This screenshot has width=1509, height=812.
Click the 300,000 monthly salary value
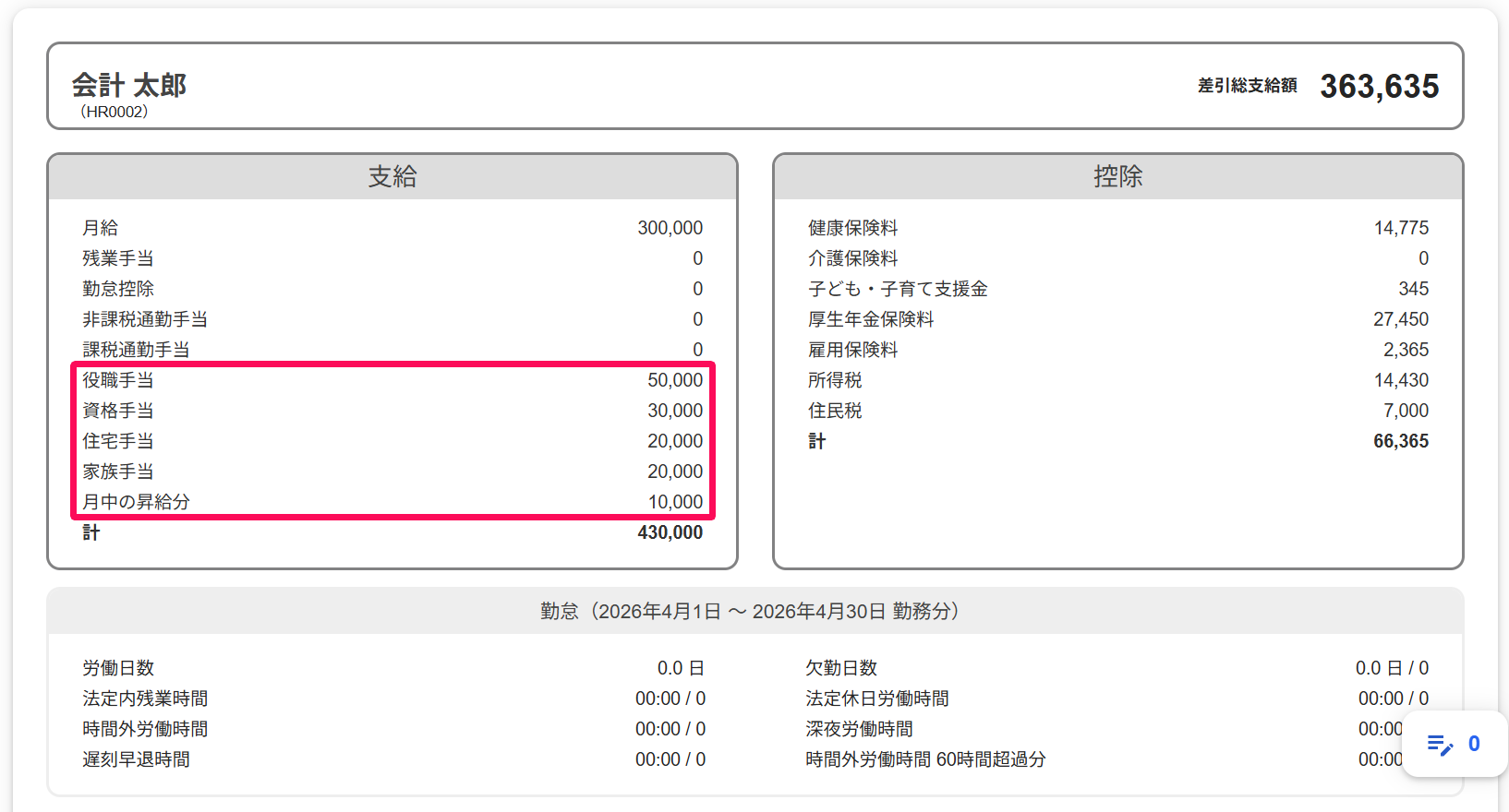coord(670,228)
